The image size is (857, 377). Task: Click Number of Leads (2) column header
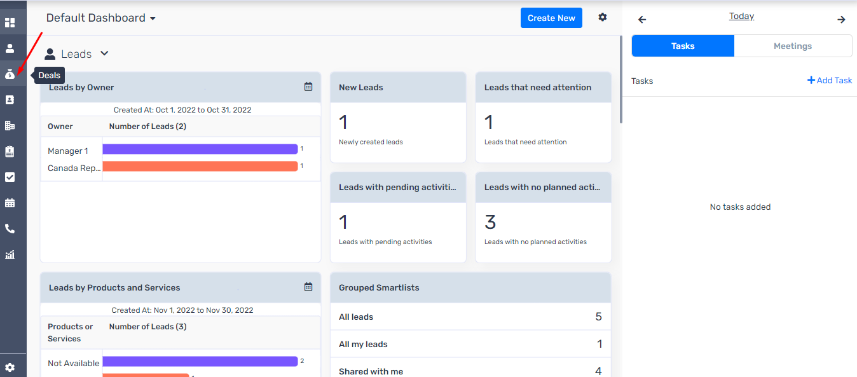coord(147,126)
